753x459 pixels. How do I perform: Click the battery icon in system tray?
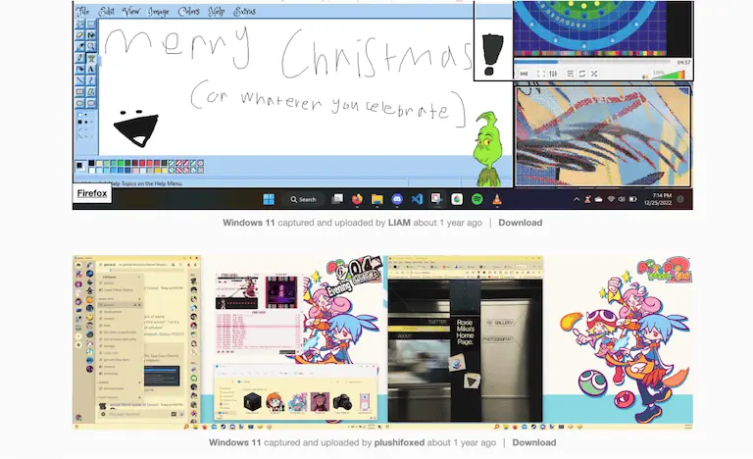point(633,199)
